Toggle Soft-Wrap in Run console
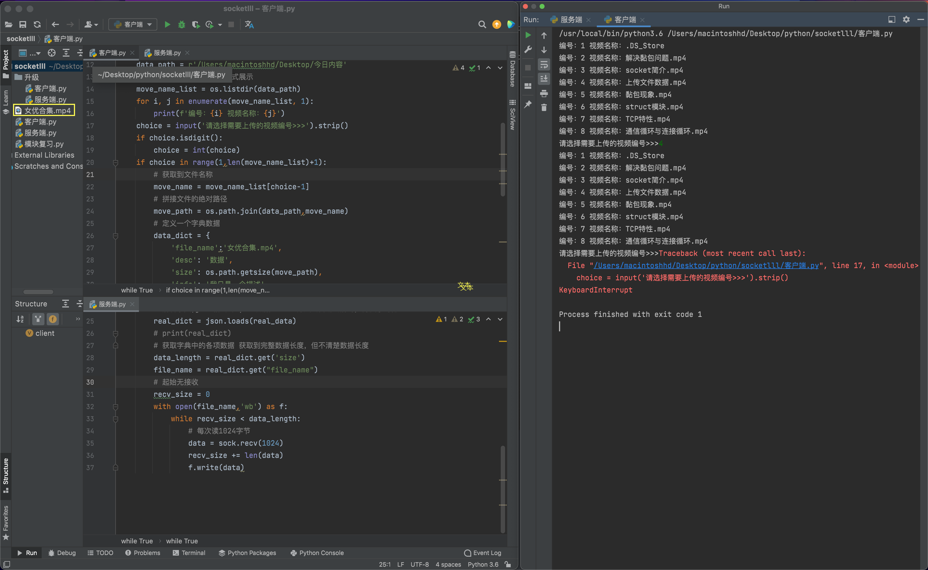This screenshot has height=570, width=928. (544, 65)
